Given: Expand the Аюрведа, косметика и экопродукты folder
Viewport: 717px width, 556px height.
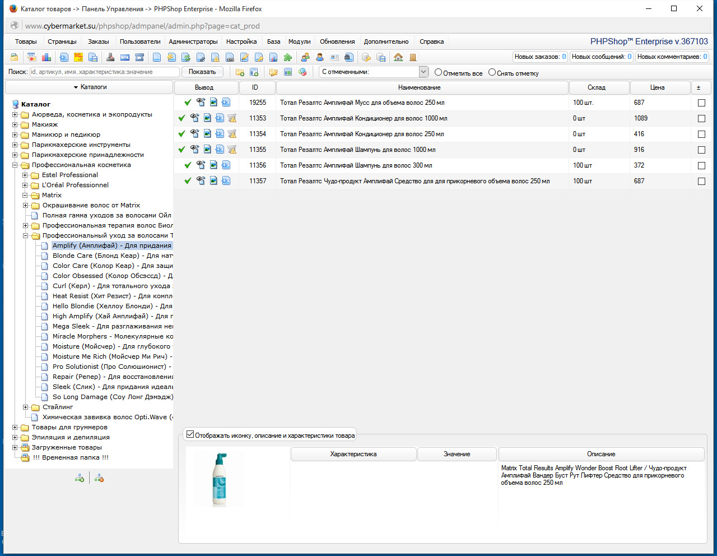Looking at the screenshot, I should 15,115.
